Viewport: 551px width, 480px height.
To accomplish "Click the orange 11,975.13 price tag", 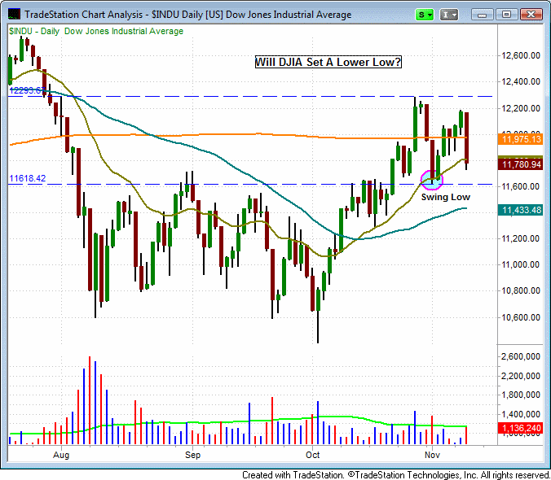I will point(521,139).
